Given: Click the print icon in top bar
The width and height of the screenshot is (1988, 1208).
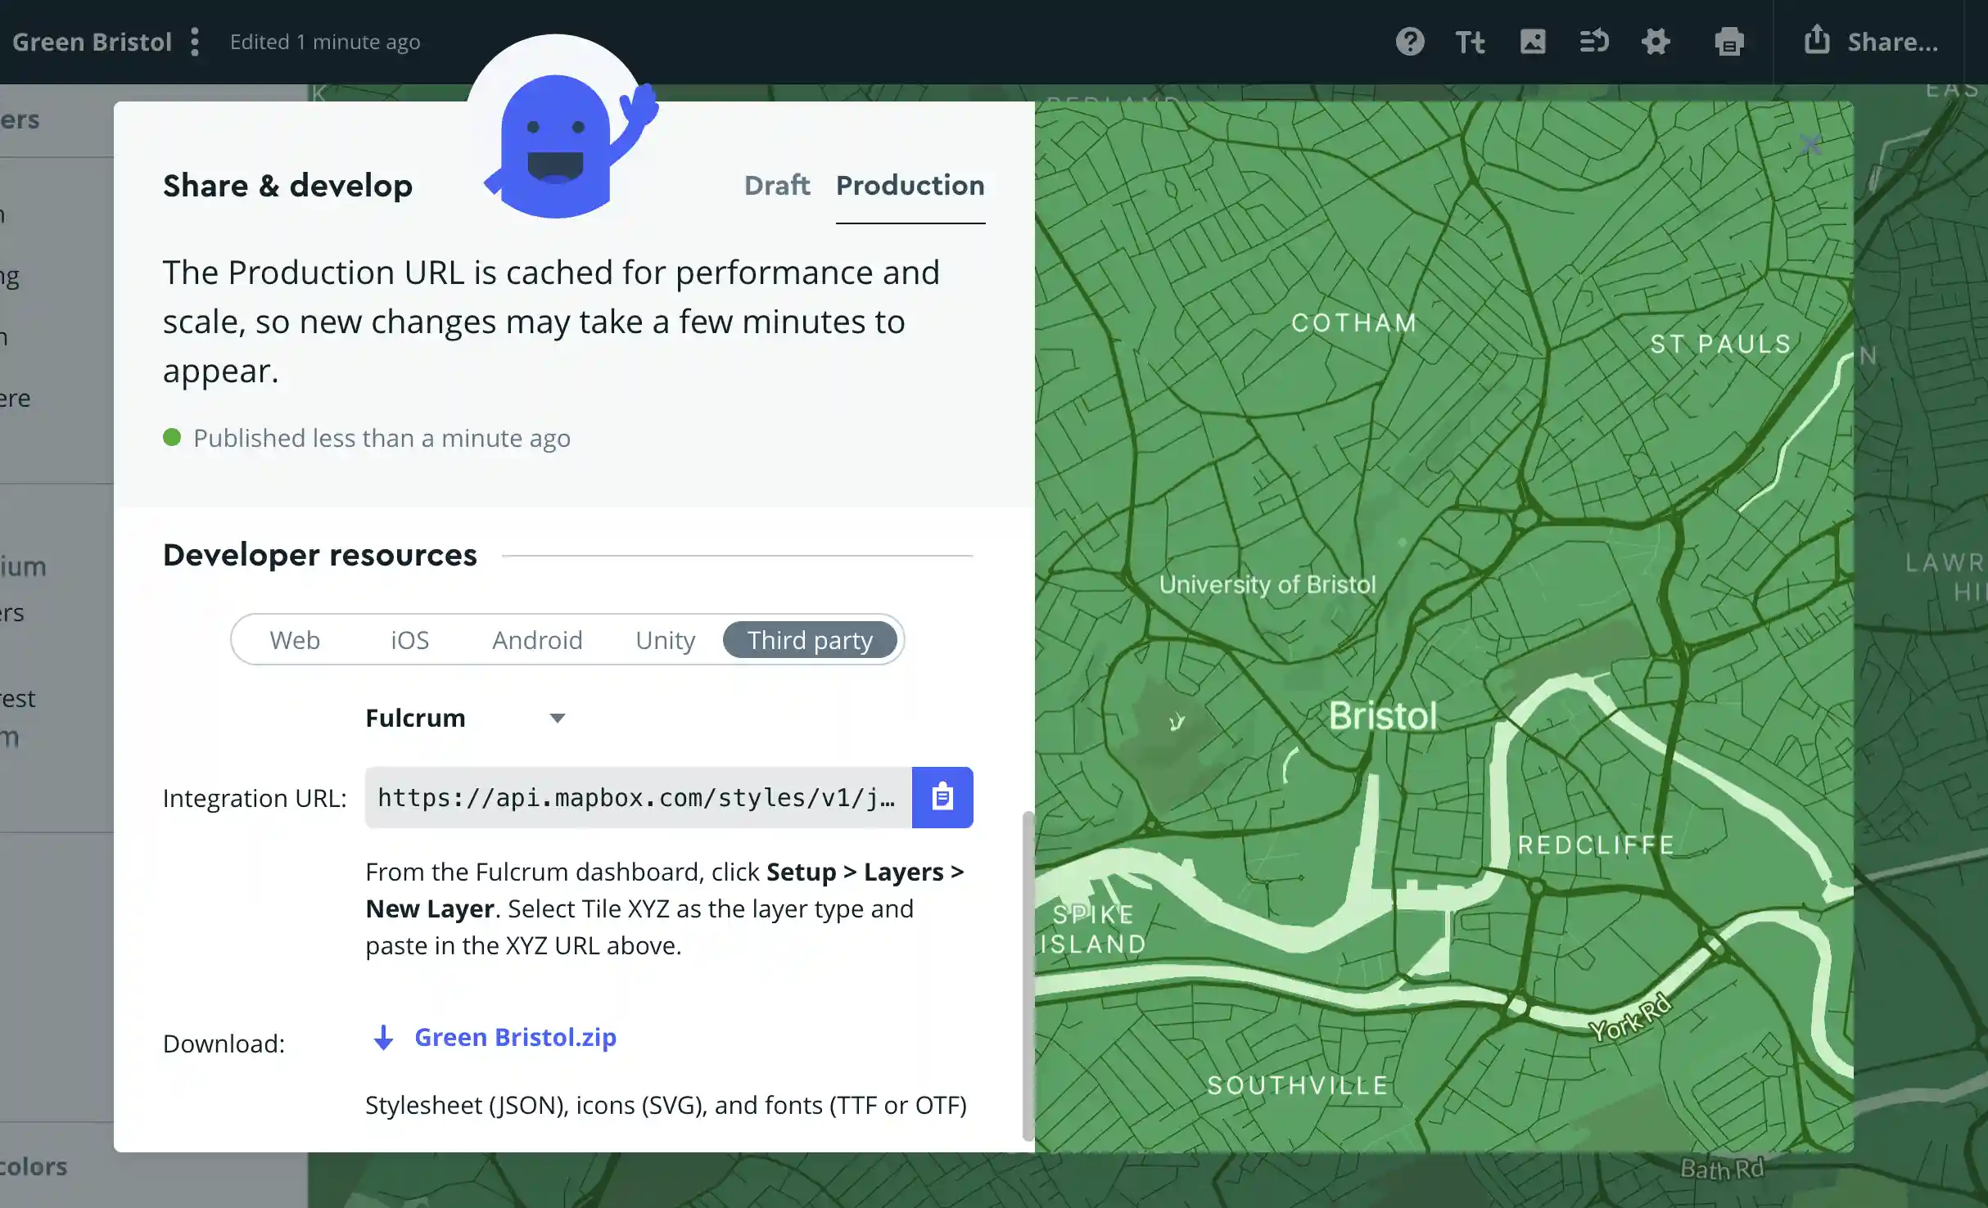Looking at the screenshot, I should [1729, 41].
